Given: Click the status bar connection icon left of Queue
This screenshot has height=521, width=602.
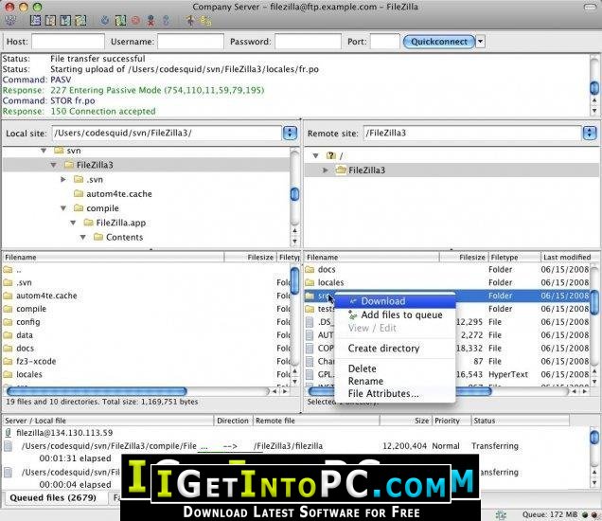Looking at the screenshot, I should point(501,515).
